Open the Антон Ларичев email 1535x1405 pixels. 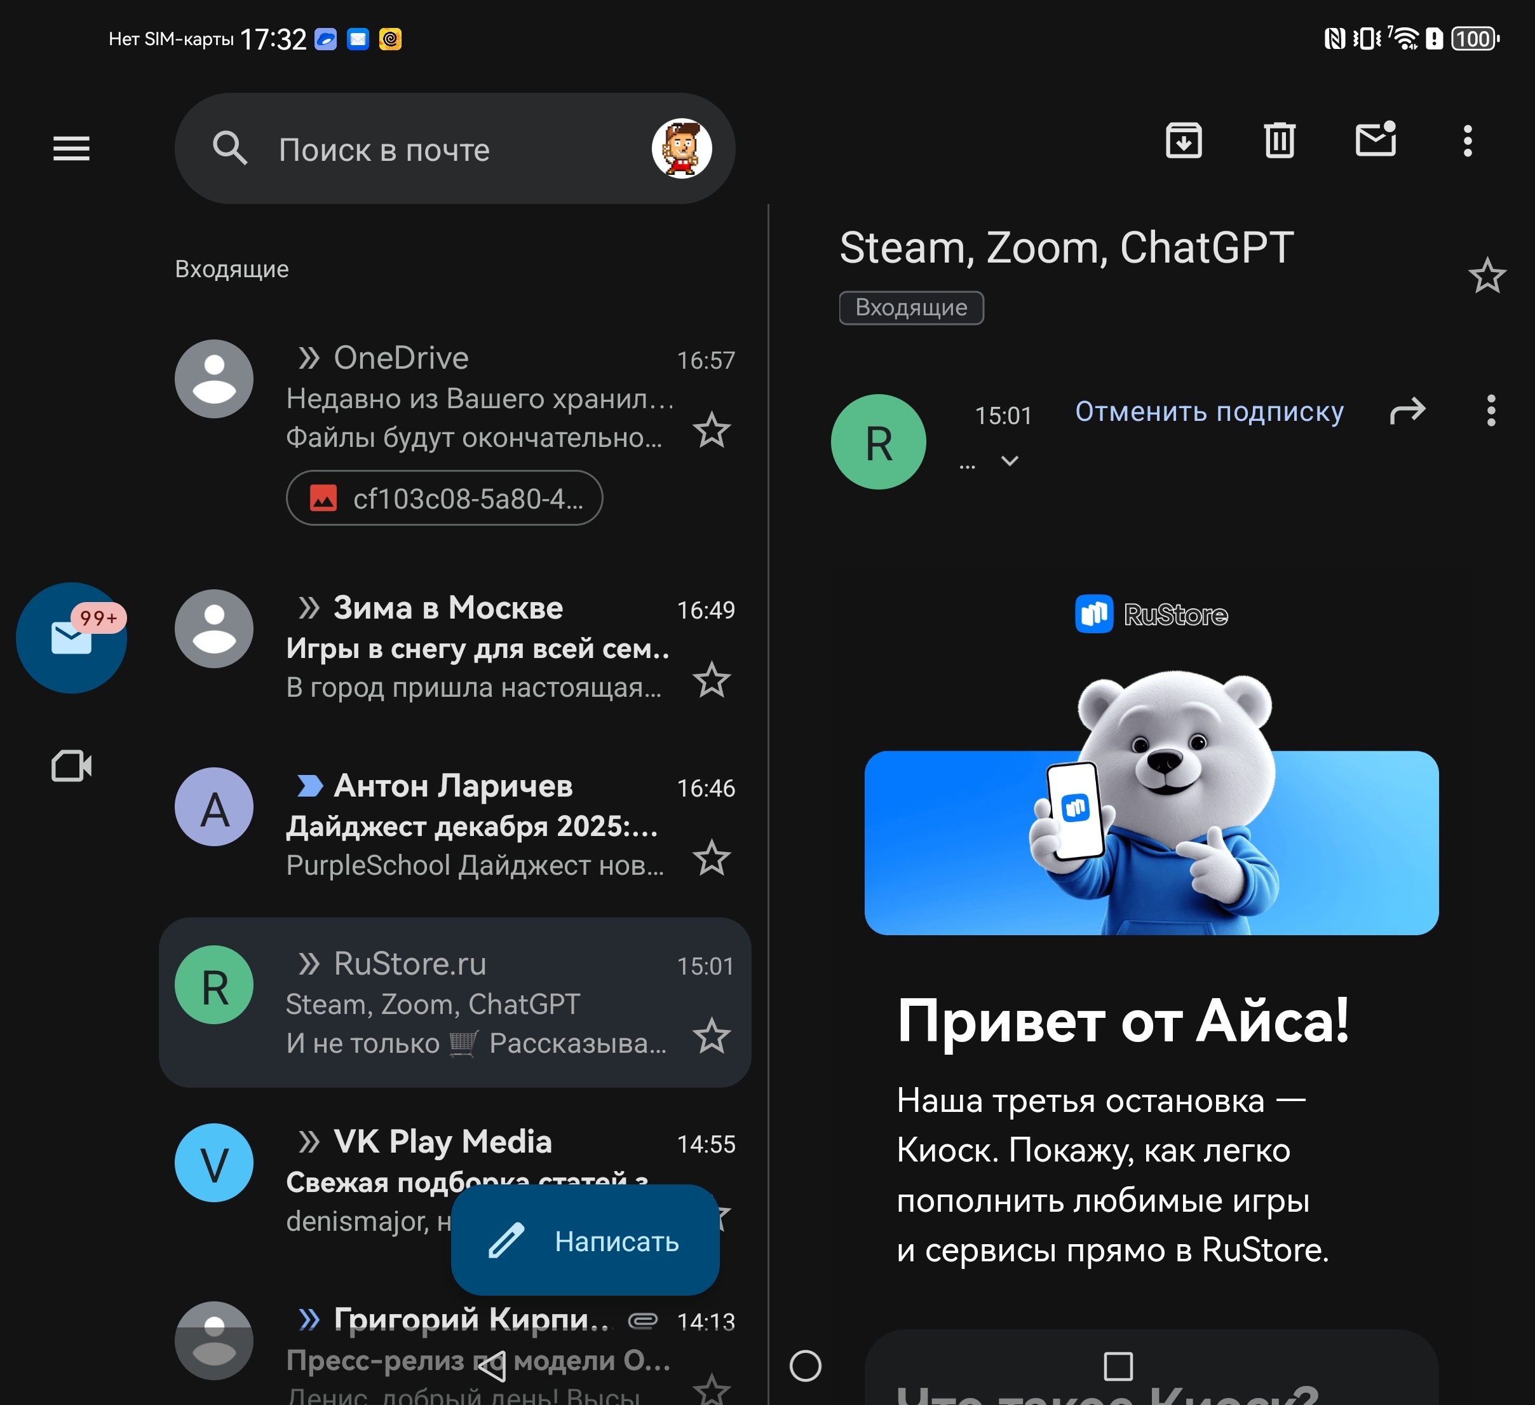coord(472,826)
